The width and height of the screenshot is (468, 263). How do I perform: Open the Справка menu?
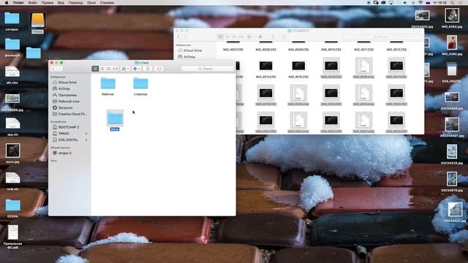click(107, 3)
